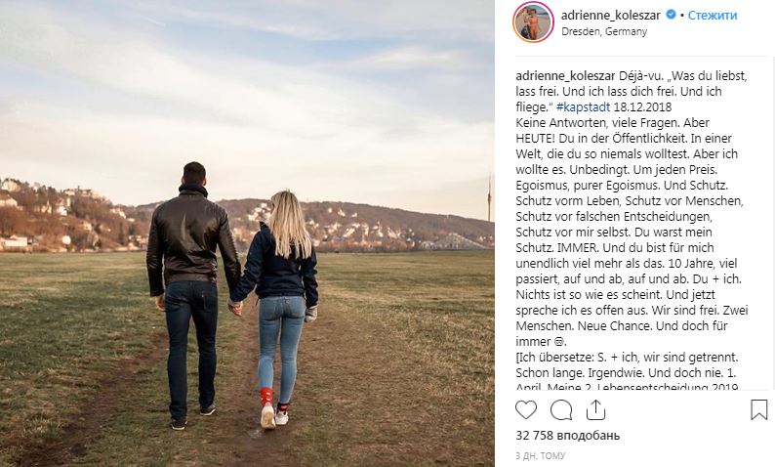
Task: Save the post with the bookmark icon
Action: tap(758, 409)
